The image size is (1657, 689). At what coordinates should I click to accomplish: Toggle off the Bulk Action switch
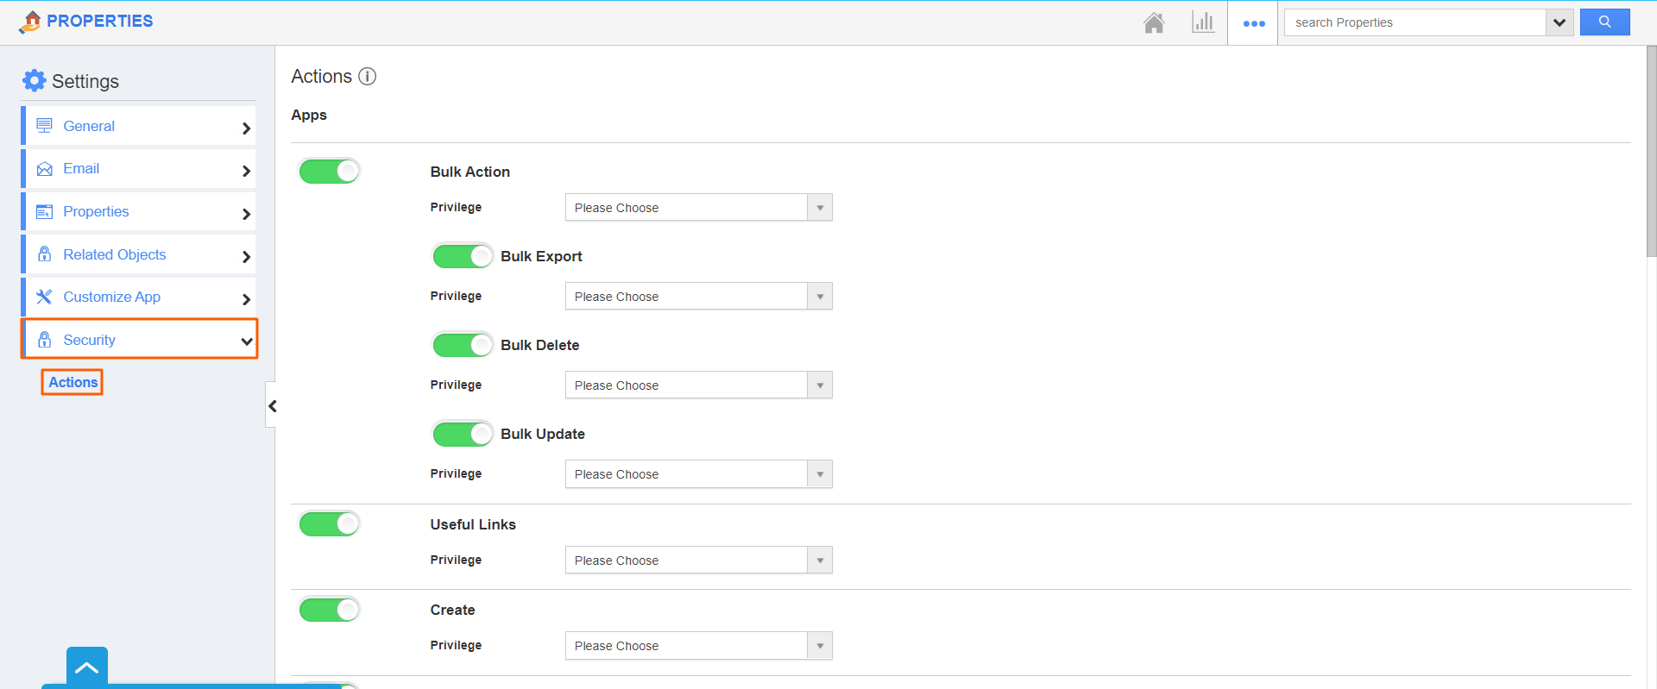(x=329, y=171)
